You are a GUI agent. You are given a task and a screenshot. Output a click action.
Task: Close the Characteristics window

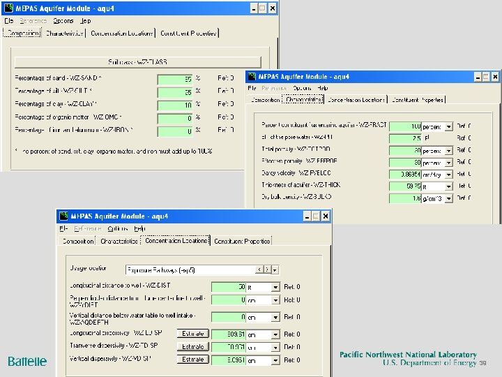coord(495,77)
